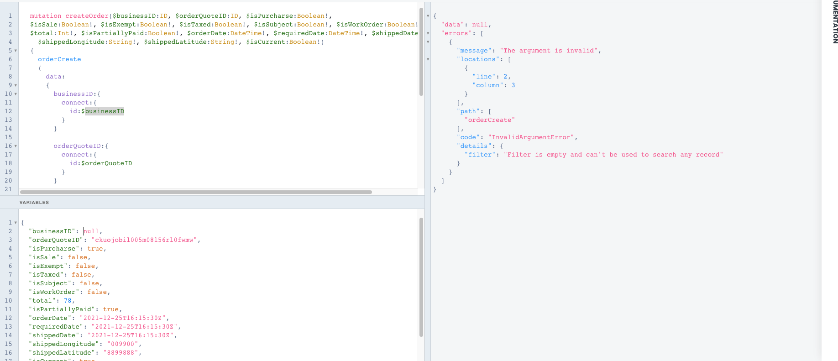Click the query editor horizontal scrollbar
Viewport: 838px width, 361px height.
(196, 192)
